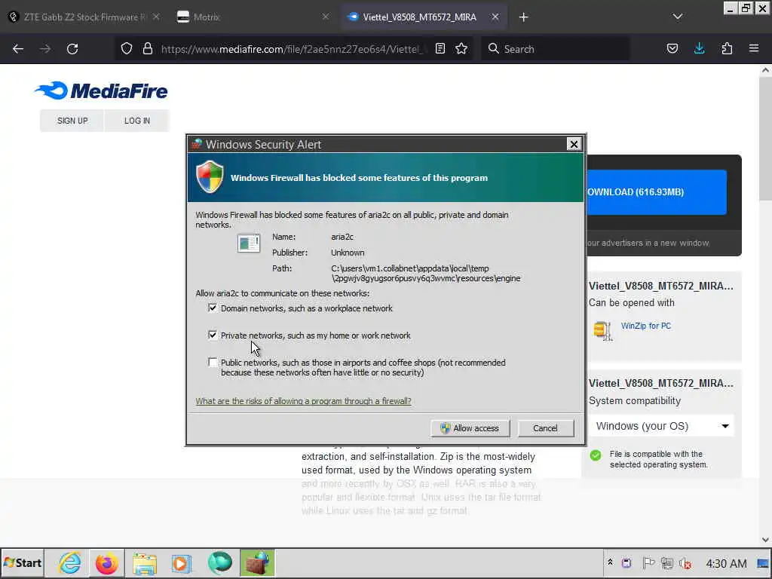This screenshot has height=579, width=772.
Task: Open tracking protection shield icon
Action: coord(127,49)
